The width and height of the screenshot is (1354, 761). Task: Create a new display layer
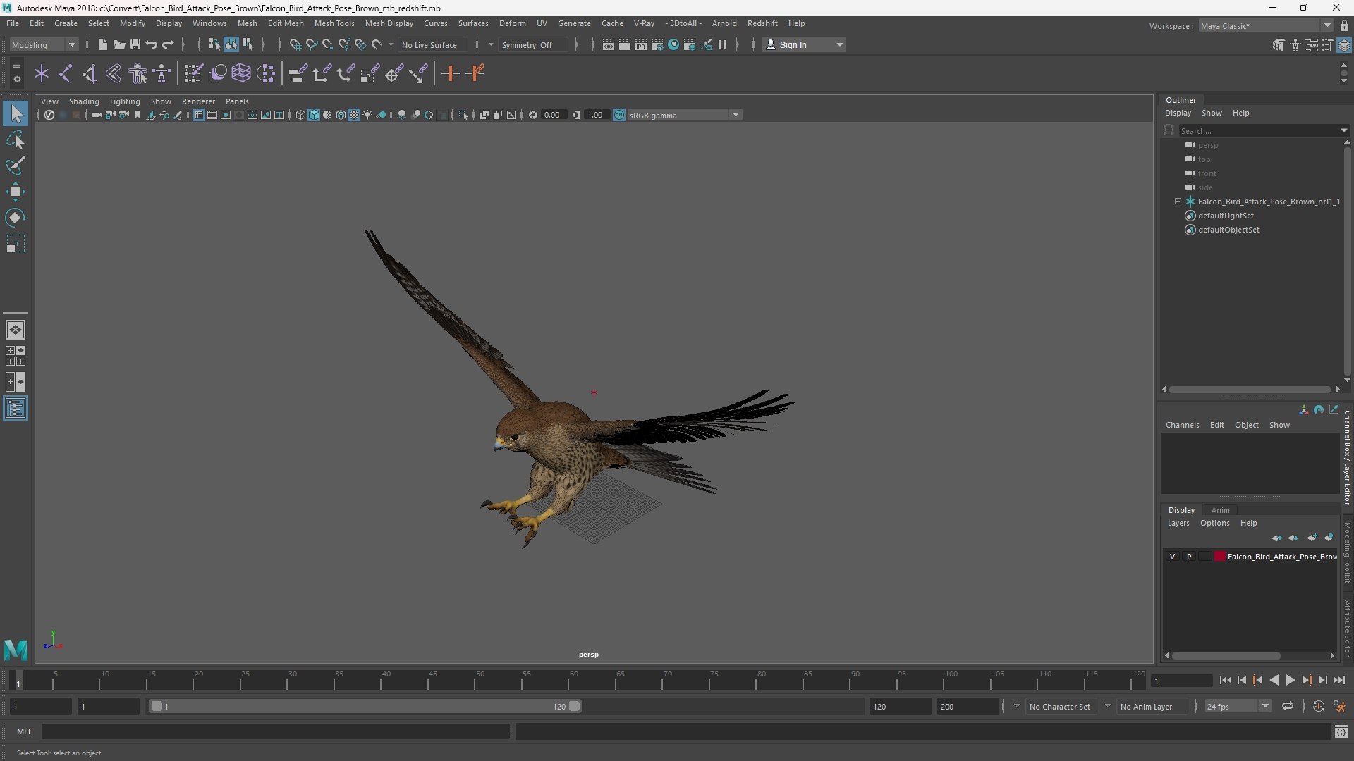[1312, 538]
